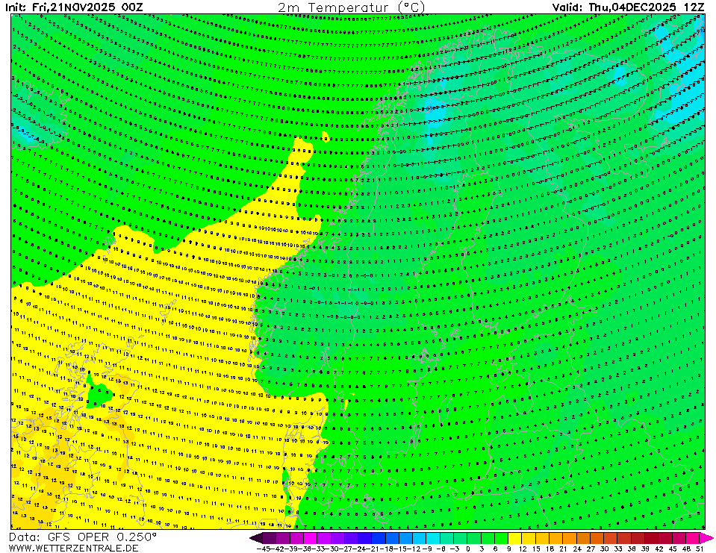This screenshot has width=716, height=553.
Task: Click the '-45' label on the legend scale
Action: tap(263, 549)
